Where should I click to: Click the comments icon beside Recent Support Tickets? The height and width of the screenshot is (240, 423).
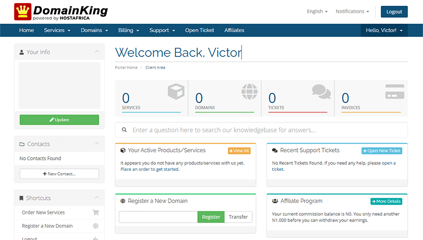[274, 150]
